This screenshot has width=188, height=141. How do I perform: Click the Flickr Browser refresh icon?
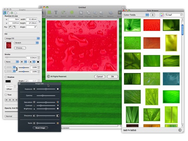[x=152, y=15]
